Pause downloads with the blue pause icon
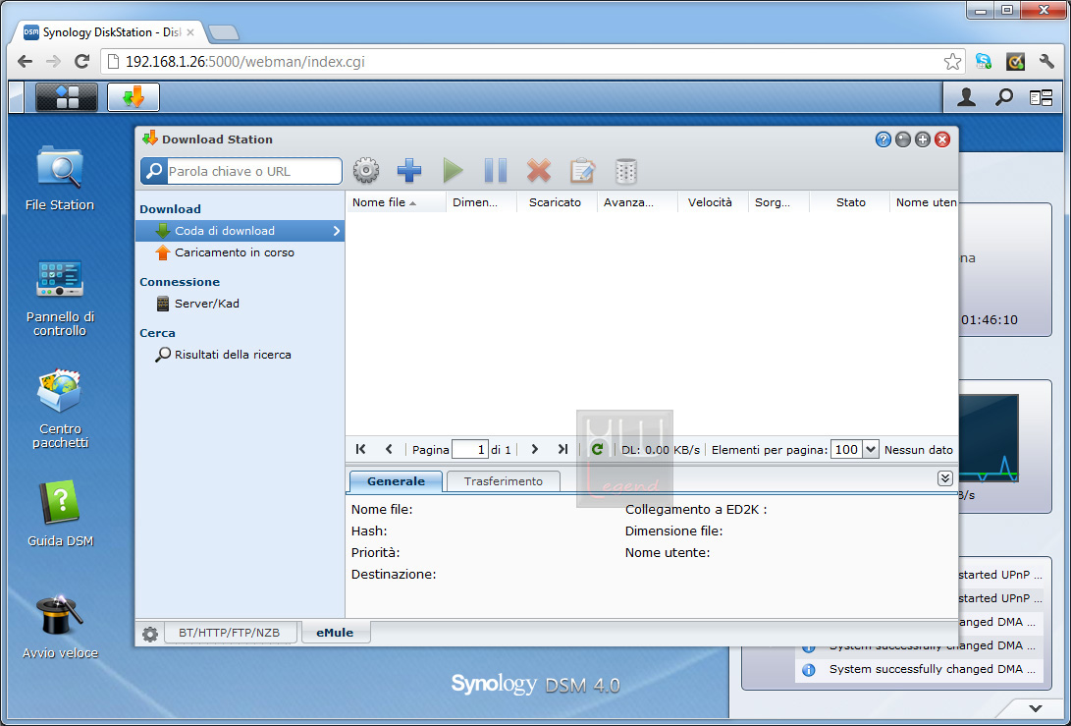This screenshot has width=1071, height=726. click(495, 170)
